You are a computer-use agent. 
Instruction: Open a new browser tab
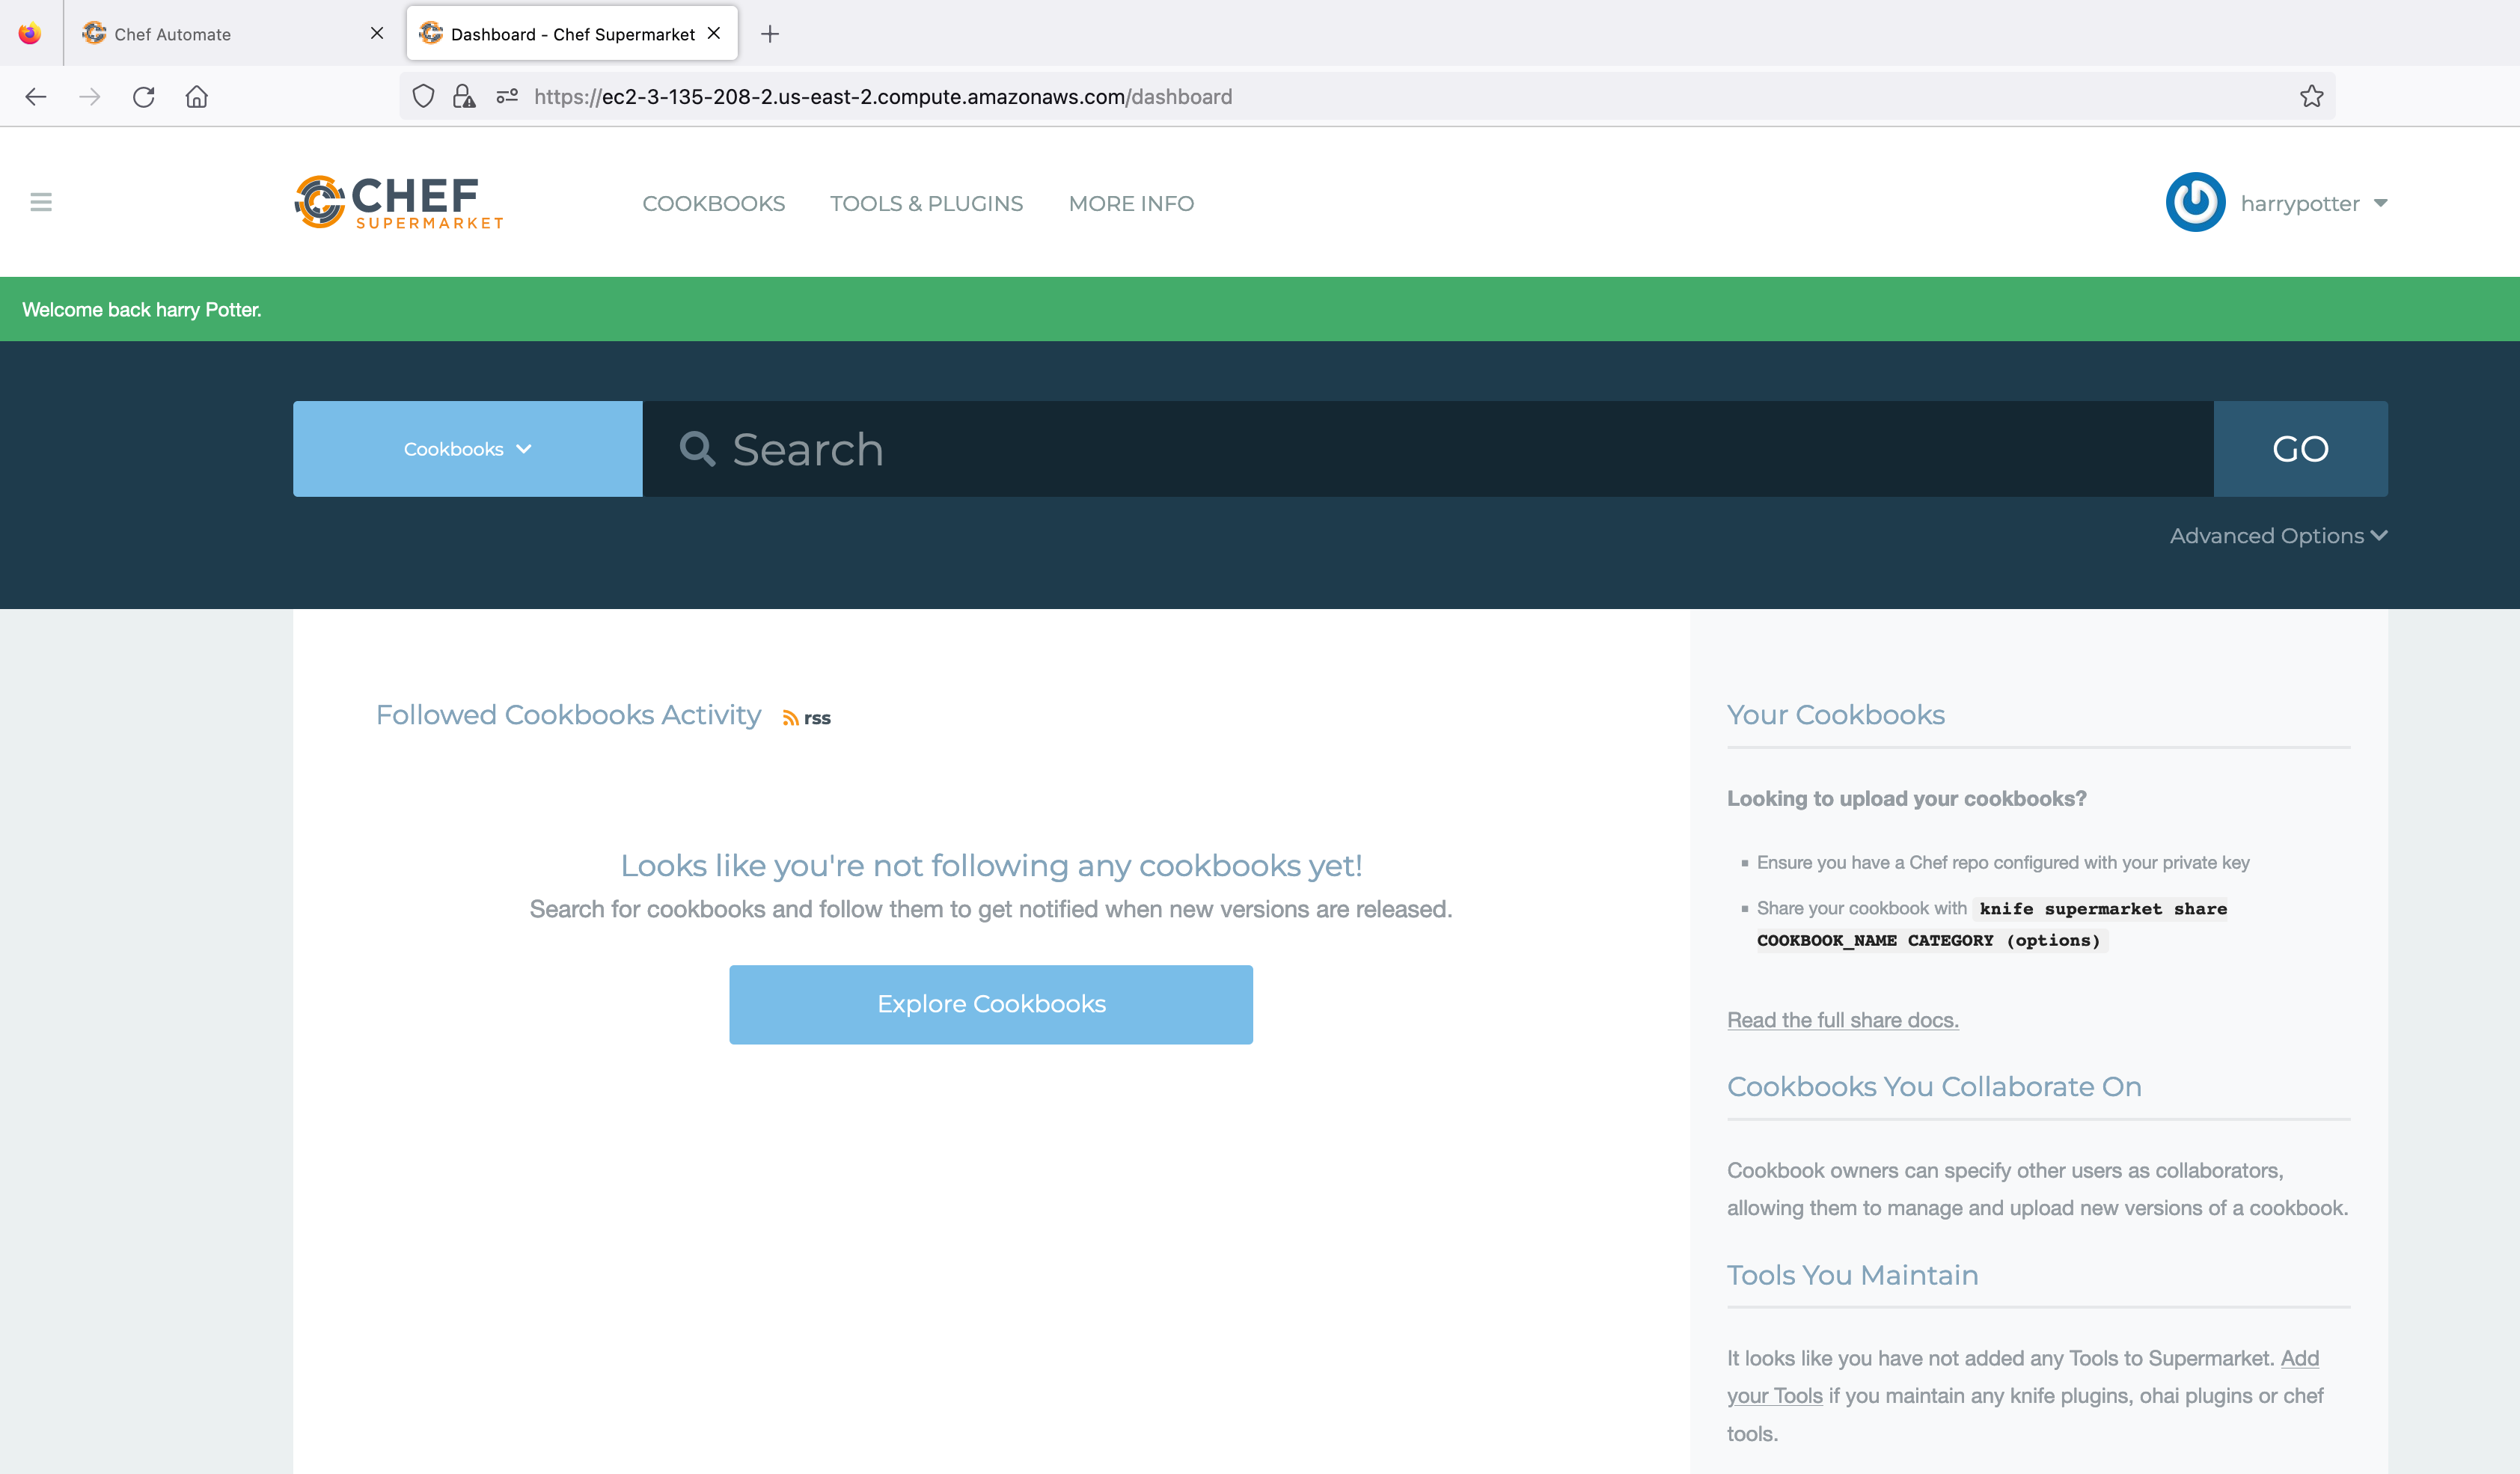click(769, 34)
